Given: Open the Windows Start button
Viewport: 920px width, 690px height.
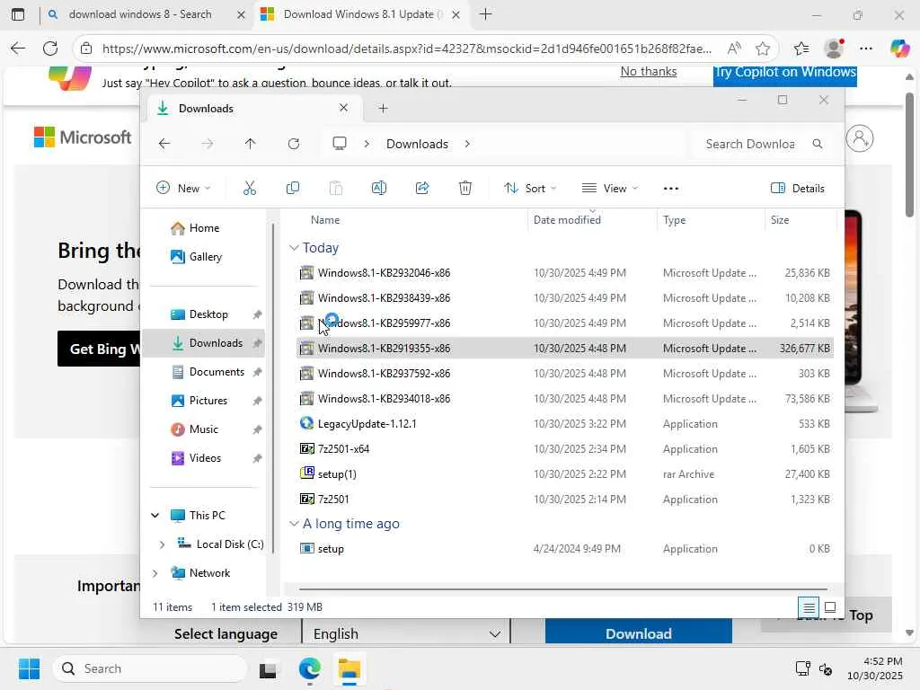Looking at the screenshot, I should click(x=30, y=668).
